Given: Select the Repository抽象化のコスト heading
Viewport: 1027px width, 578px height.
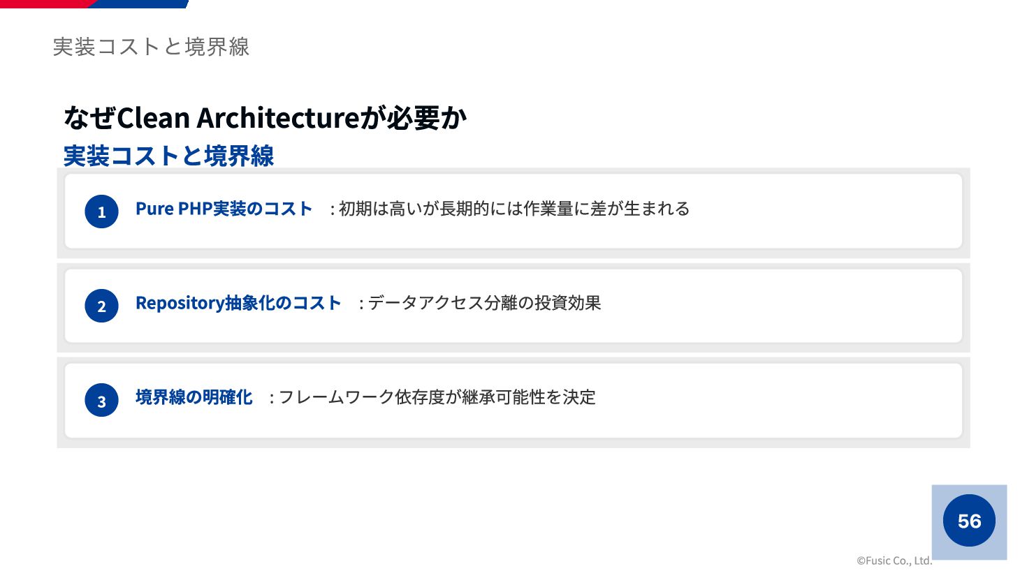Looking at the screenshot, I should pos(238,303).
